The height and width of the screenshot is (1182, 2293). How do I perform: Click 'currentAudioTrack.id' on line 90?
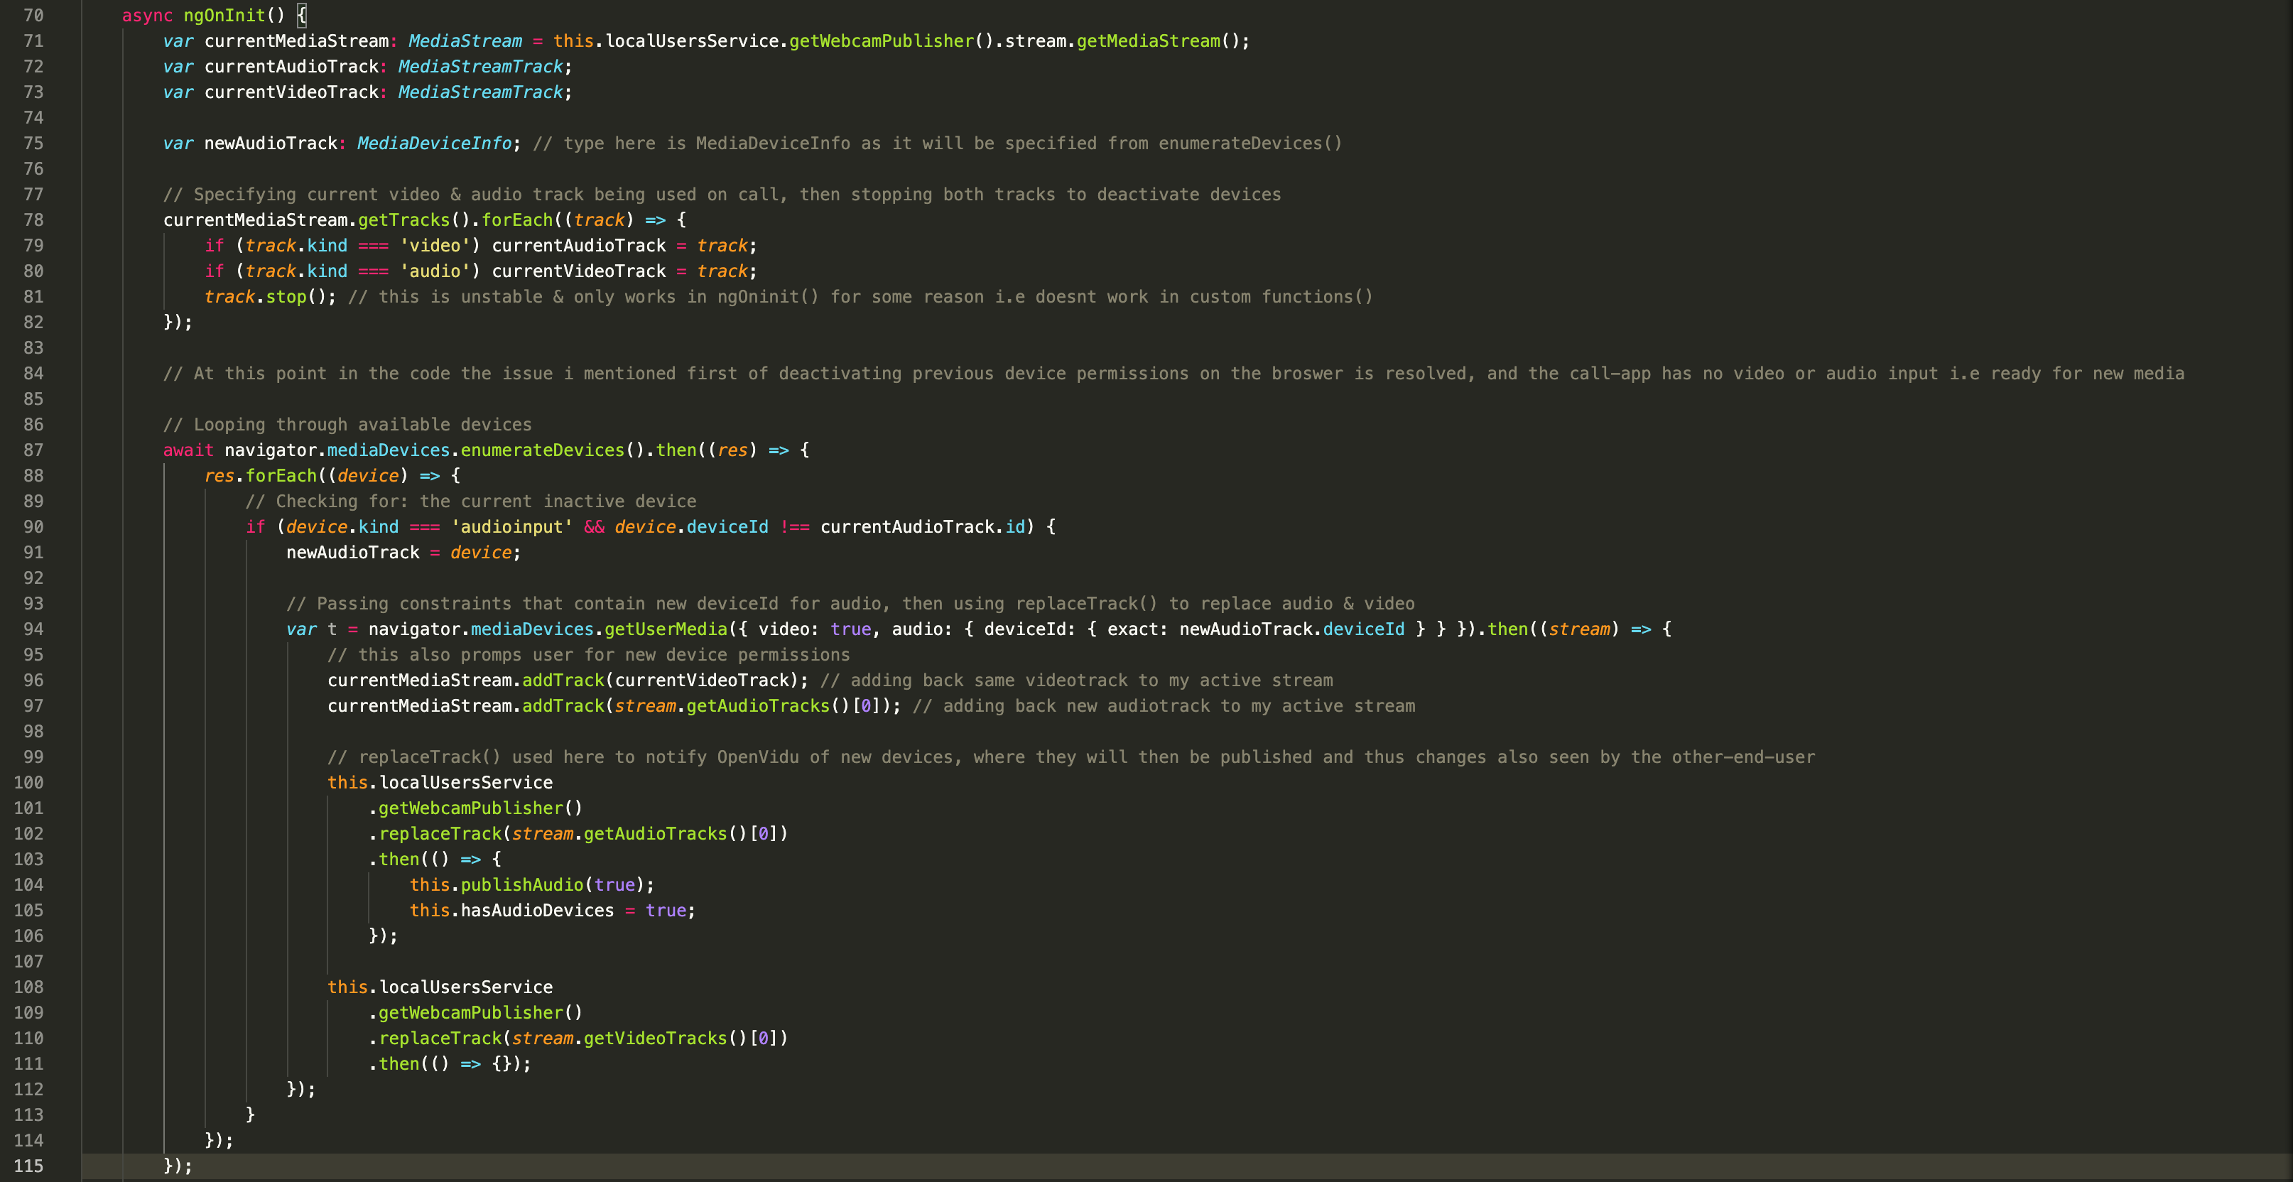coord(922,527)
